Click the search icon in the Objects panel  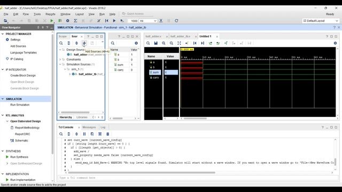point(113,43)
